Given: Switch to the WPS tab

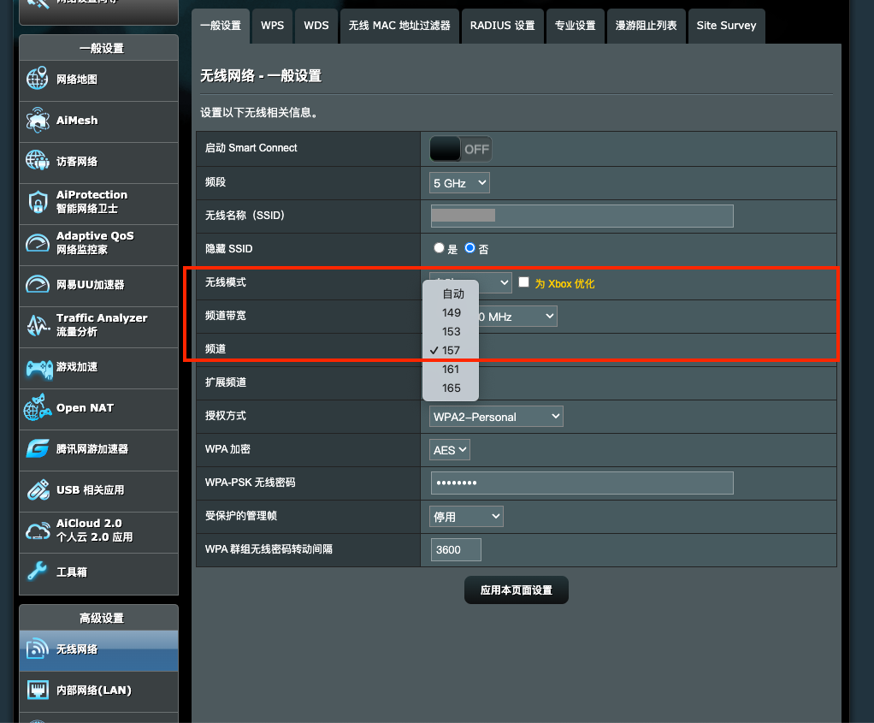Looking at the screenshot, I should tap(273, 26).
